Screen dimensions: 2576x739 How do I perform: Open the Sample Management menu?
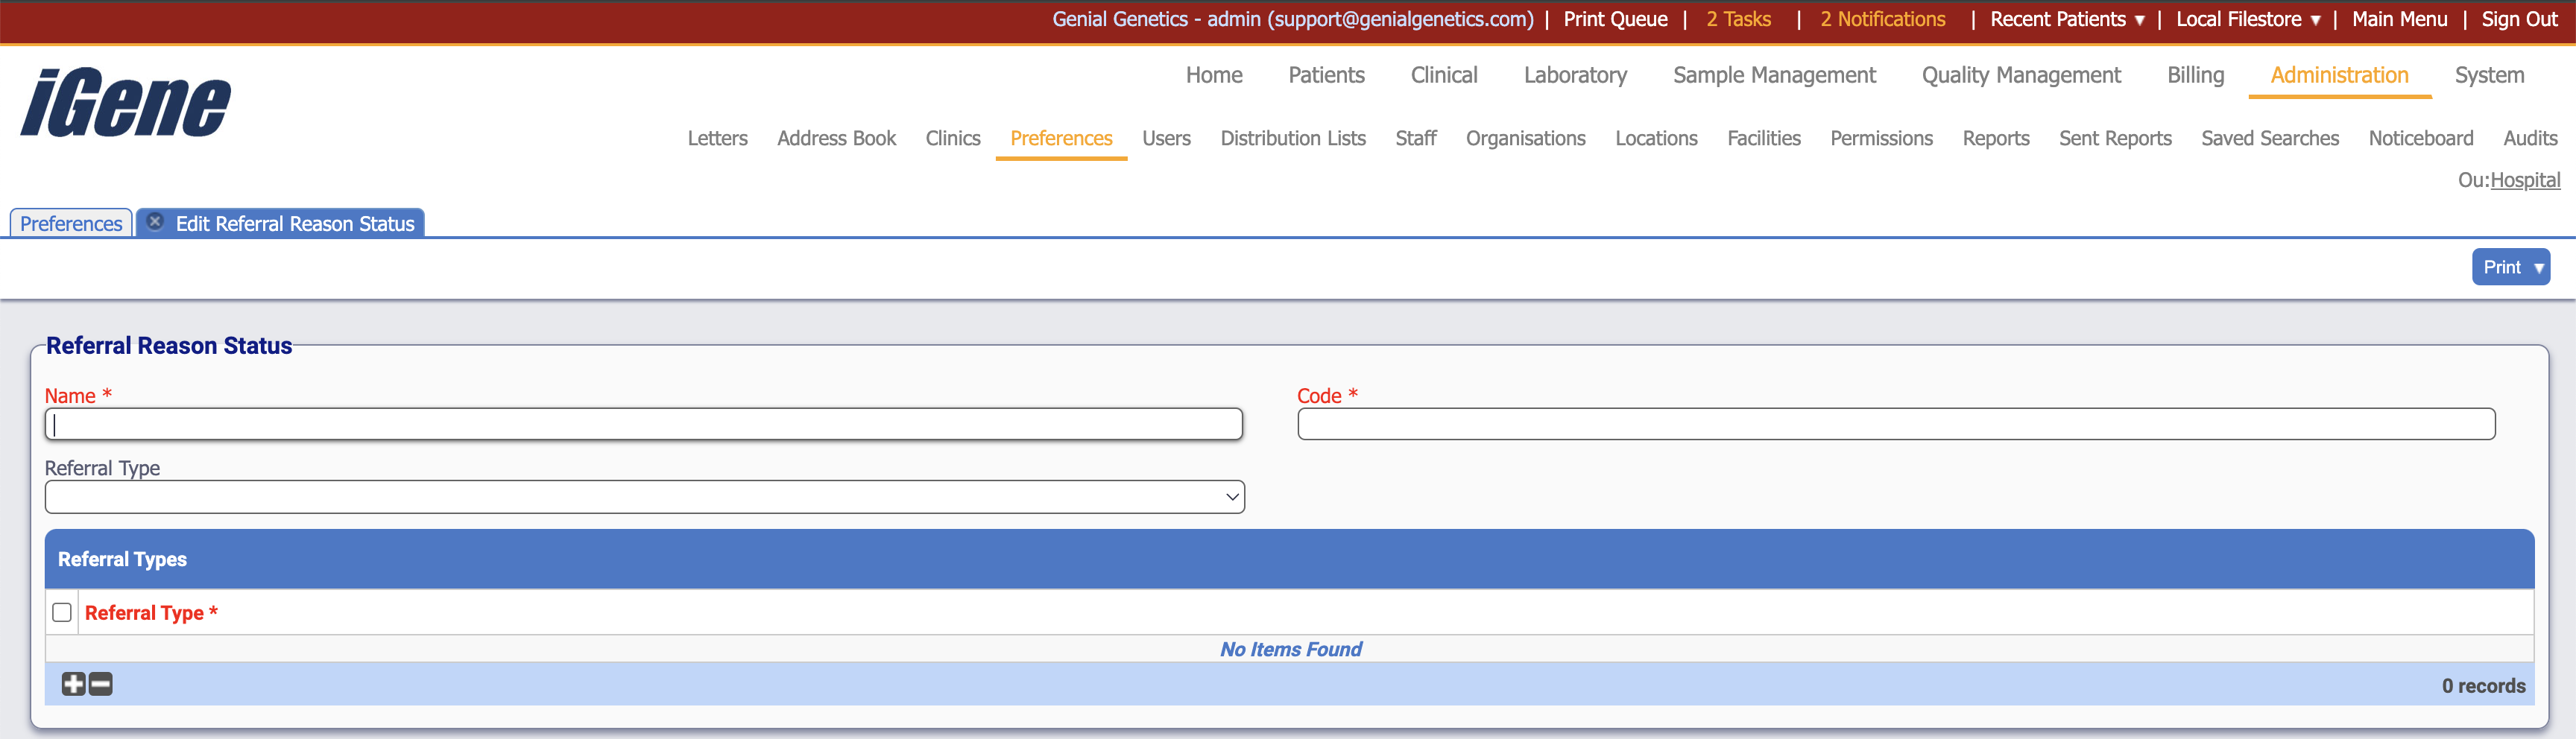pos(1774,74)
